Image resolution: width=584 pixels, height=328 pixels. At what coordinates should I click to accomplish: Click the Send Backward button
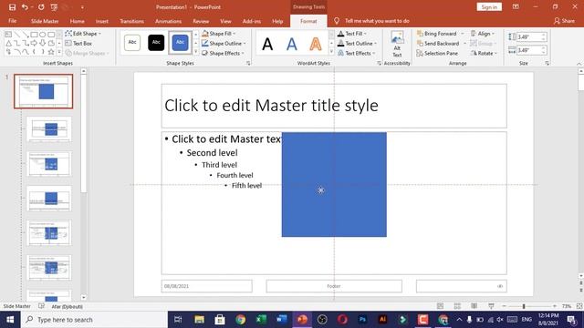click(438, 44)
